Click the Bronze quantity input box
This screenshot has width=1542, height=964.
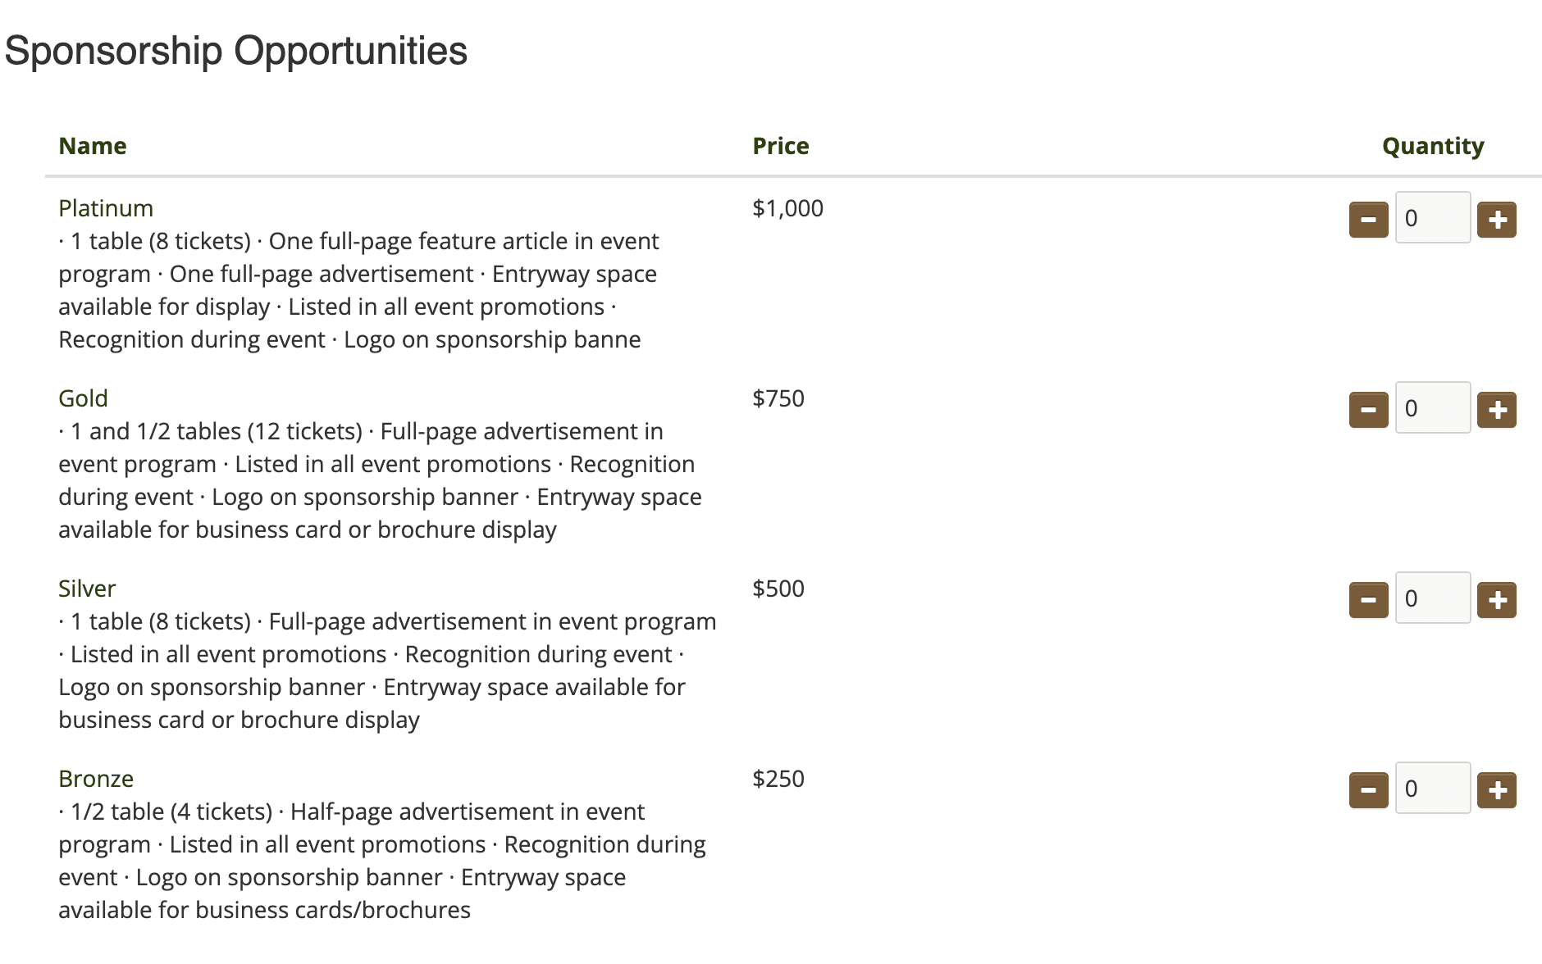(1432, 789)
